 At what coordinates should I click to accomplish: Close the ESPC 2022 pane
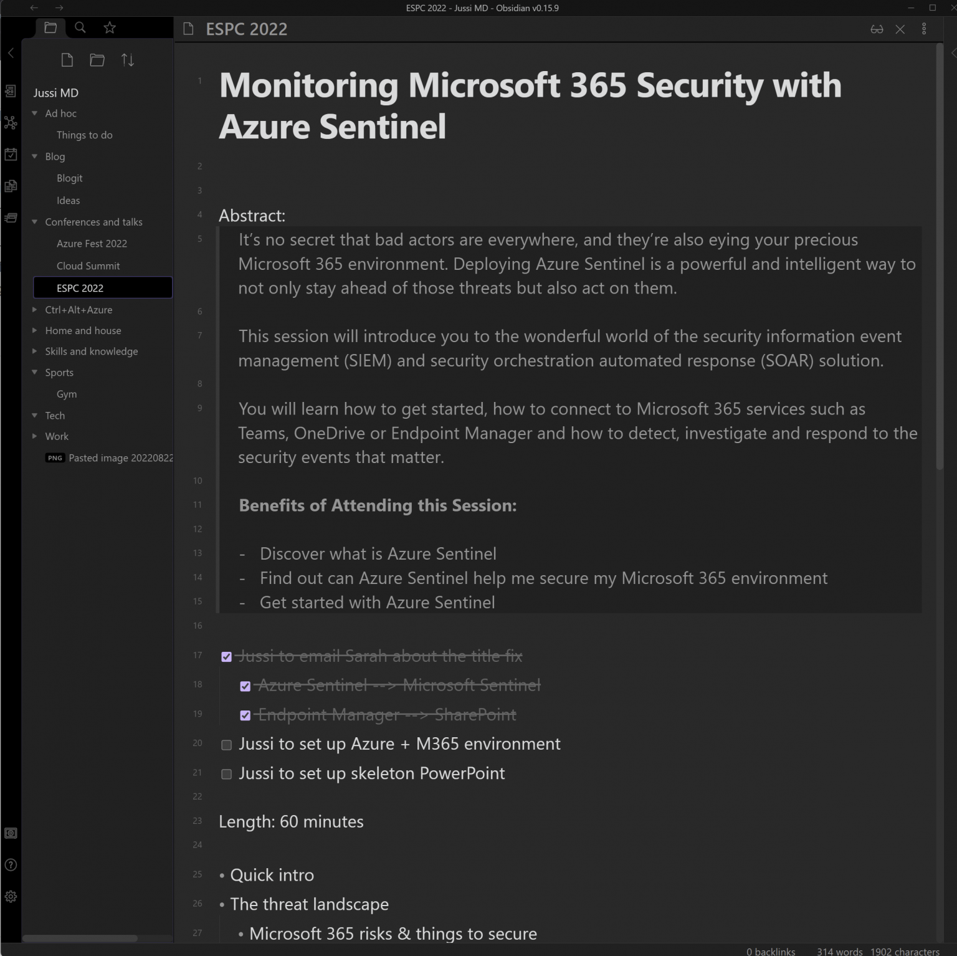(900, 29)
